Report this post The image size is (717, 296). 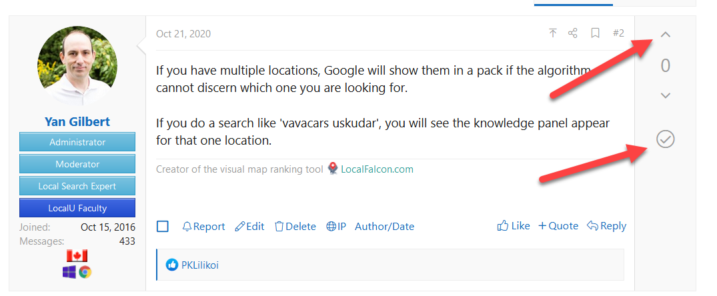203,227
